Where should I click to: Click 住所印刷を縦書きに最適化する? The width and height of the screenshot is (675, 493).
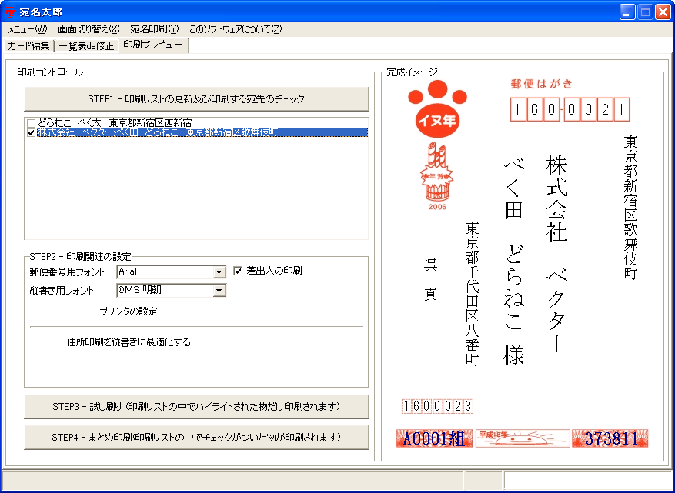(x=129, y=342)
